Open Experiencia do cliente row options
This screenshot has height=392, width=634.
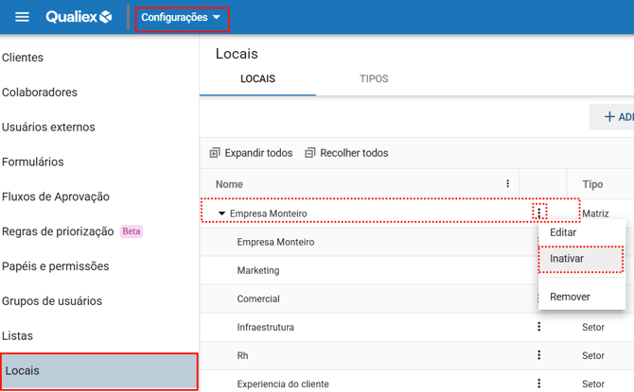tap(539, 383)
